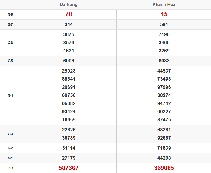
Task: Select the G1 result 27179
Action: [69, 158]
